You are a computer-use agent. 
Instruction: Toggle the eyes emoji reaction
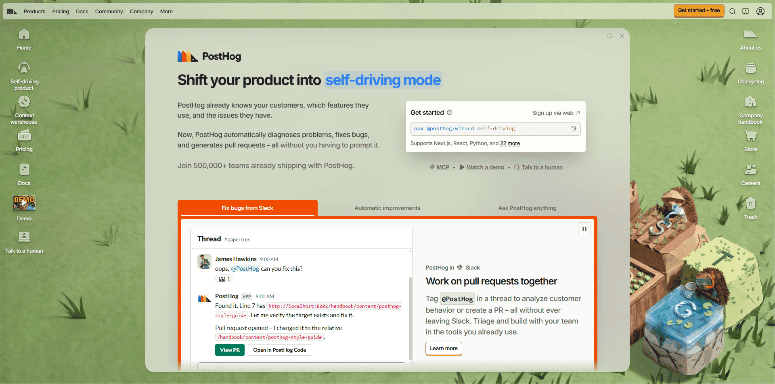(224, 279)
